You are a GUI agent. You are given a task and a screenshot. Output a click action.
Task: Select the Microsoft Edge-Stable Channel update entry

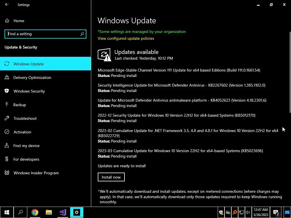(x=179, y=73)
